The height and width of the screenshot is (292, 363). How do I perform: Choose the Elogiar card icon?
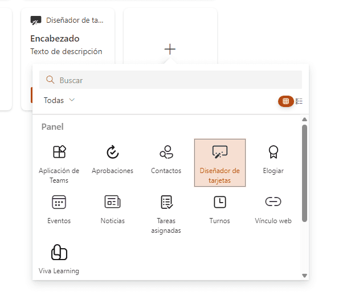point(273,152)
